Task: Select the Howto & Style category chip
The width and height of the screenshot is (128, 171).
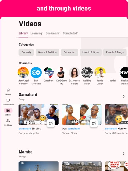Action: 91,52
